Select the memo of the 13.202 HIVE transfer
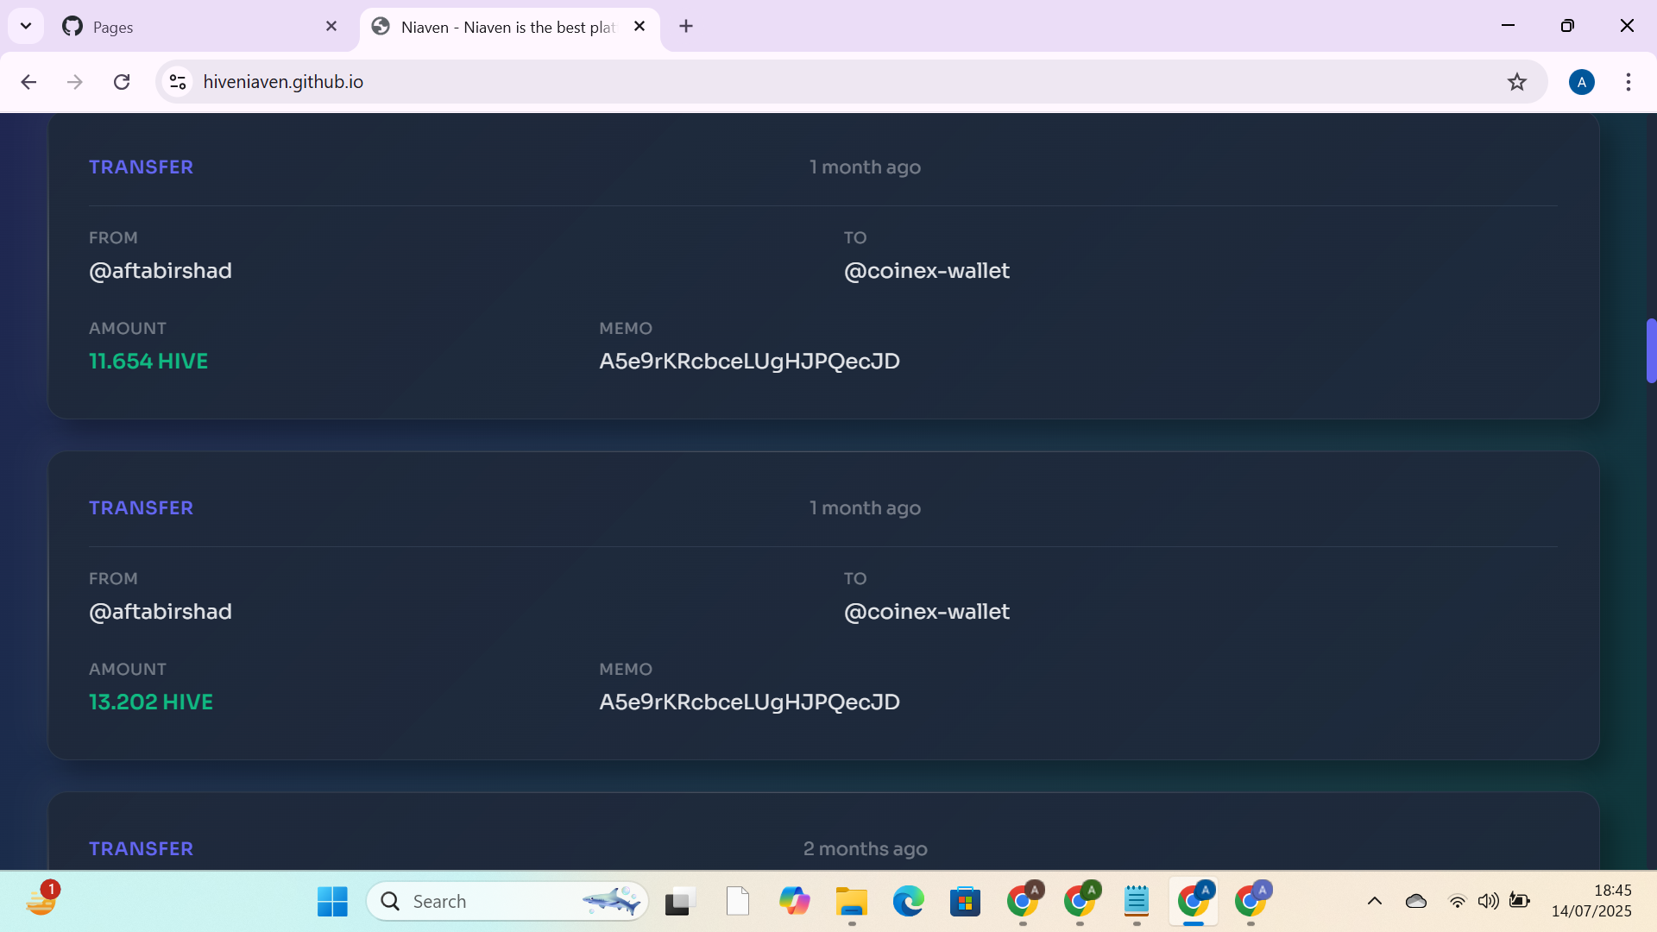1657x932 pixels. point(749,702)
